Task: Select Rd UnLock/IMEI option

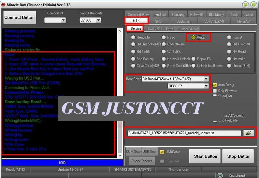Action: tap(133, 44)
